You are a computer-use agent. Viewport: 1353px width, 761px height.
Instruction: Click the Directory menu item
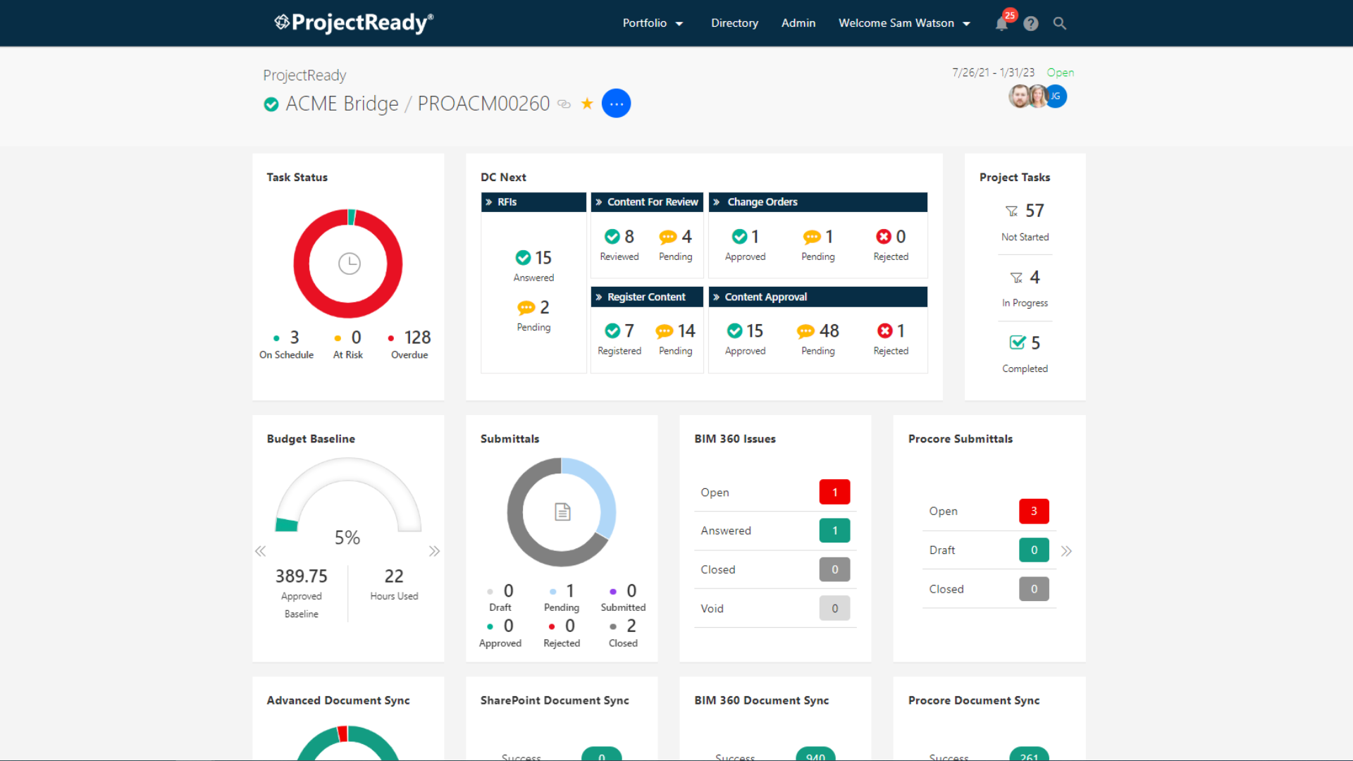point(734,23)
